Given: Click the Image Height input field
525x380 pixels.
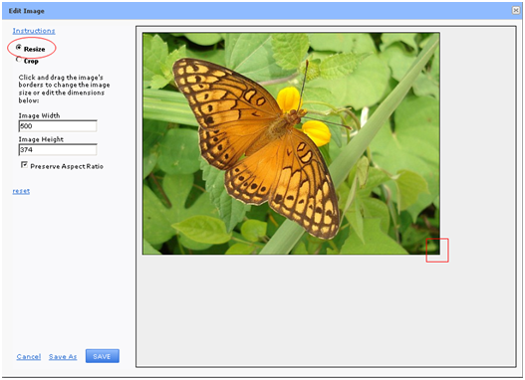Looking at the screenshot, I should pyautogui.click(x=58, y=150).
